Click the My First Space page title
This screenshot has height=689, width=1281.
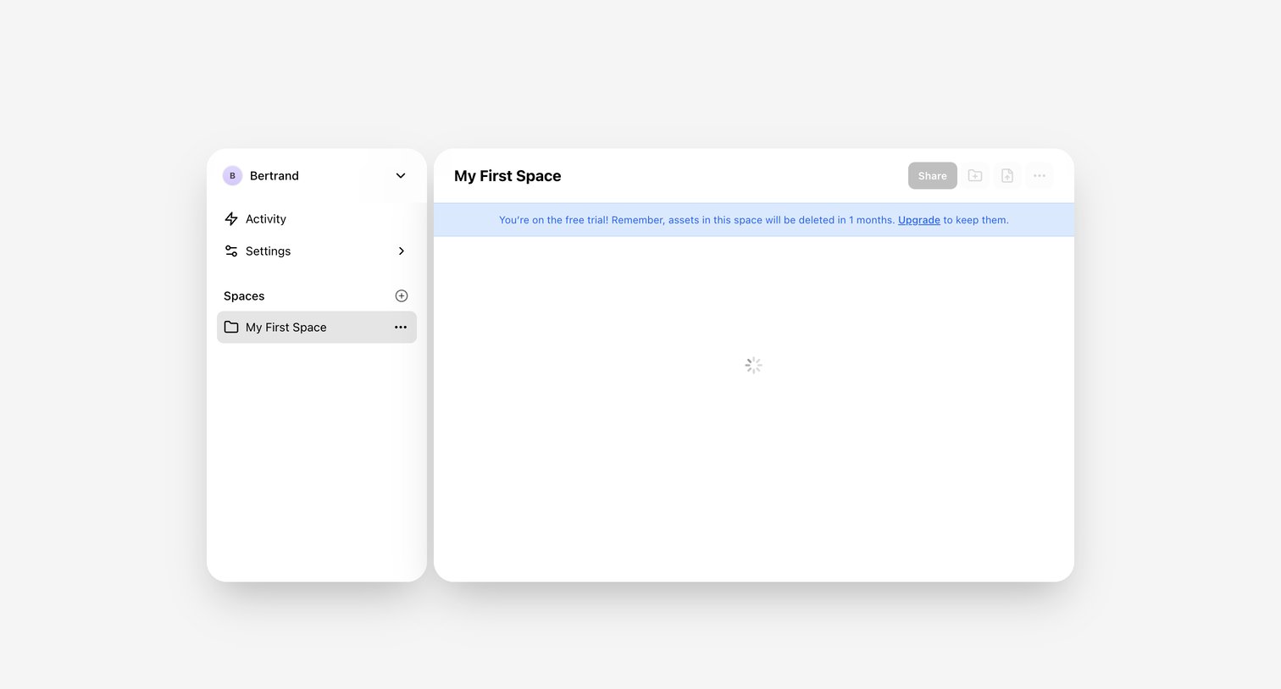pos(507,176)
